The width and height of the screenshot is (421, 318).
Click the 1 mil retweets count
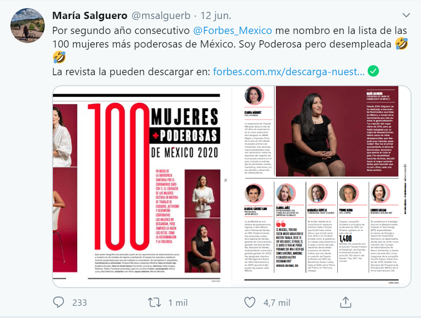coord(178,303)
